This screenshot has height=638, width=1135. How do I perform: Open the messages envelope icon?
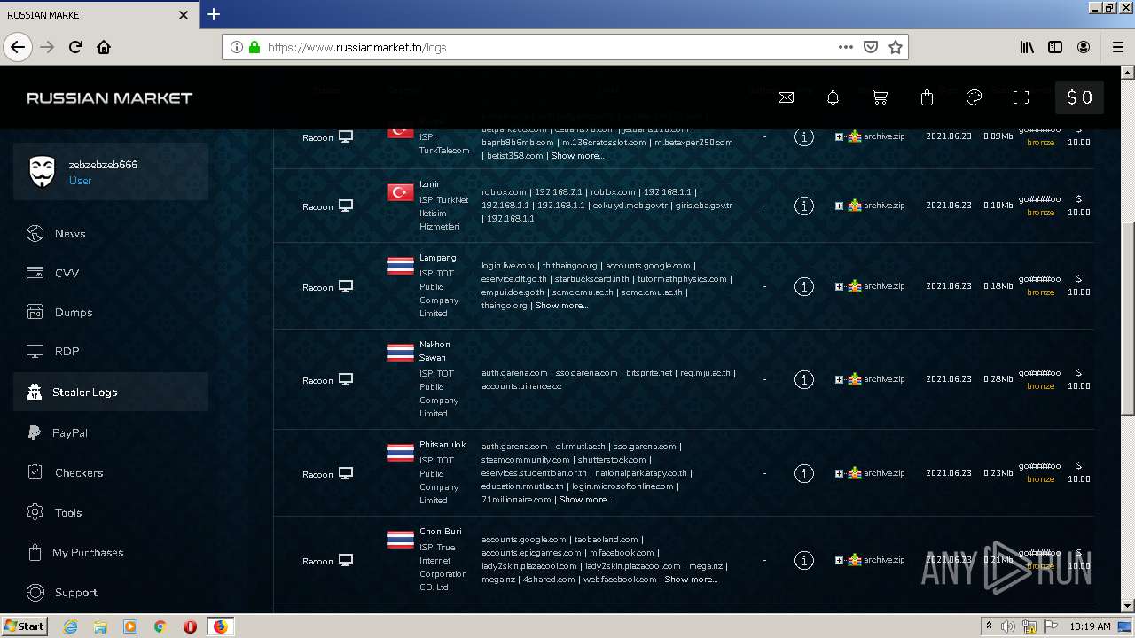(786, 97)
